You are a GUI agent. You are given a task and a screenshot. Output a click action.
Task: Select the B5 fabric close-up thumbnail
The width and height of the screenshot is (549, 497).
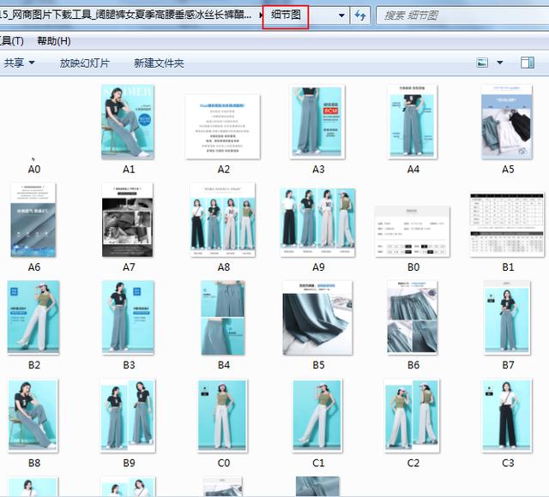318,318
